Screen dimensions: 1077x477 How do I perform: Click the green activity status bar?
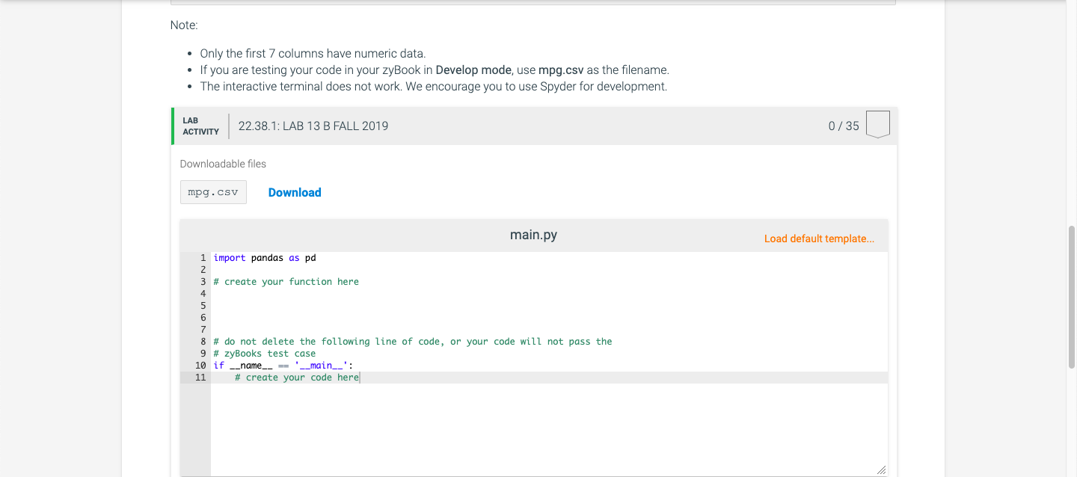[x=173, y=126]
